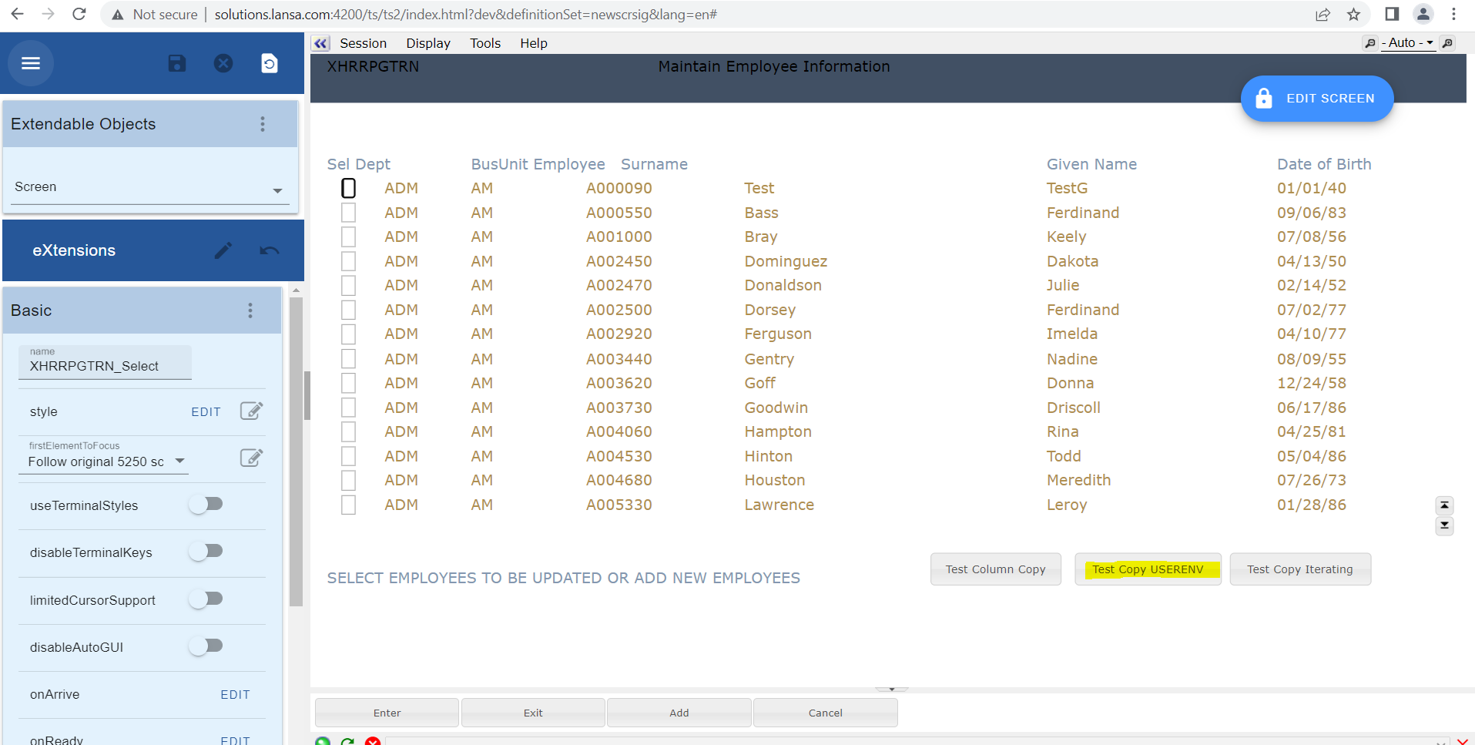Open the Display menu
Image resolution: width=1475 pixels, height=745 pixels.
(427, 43)
